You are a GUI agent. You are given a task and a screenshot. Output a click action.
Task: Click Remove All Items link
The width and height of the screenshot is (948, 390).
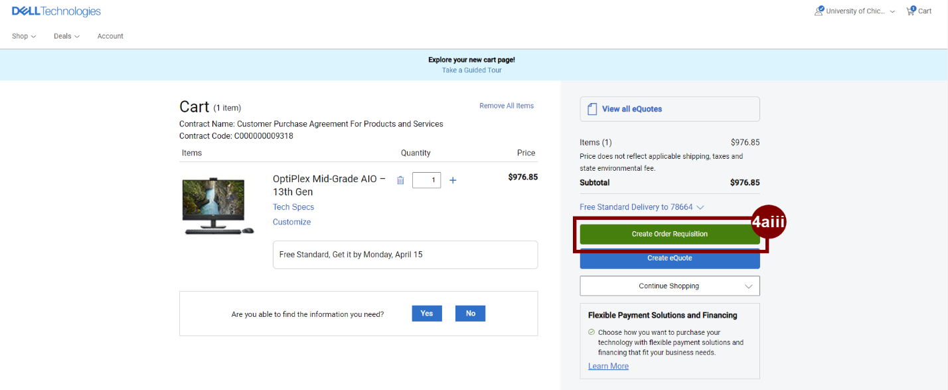pyautogui.click(x=507, y=106)
